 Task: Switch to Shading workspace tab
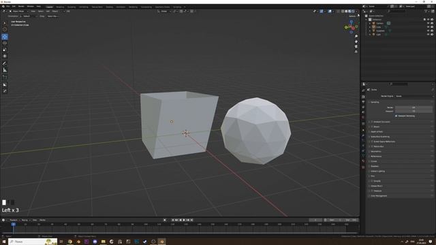click(109, 7)
